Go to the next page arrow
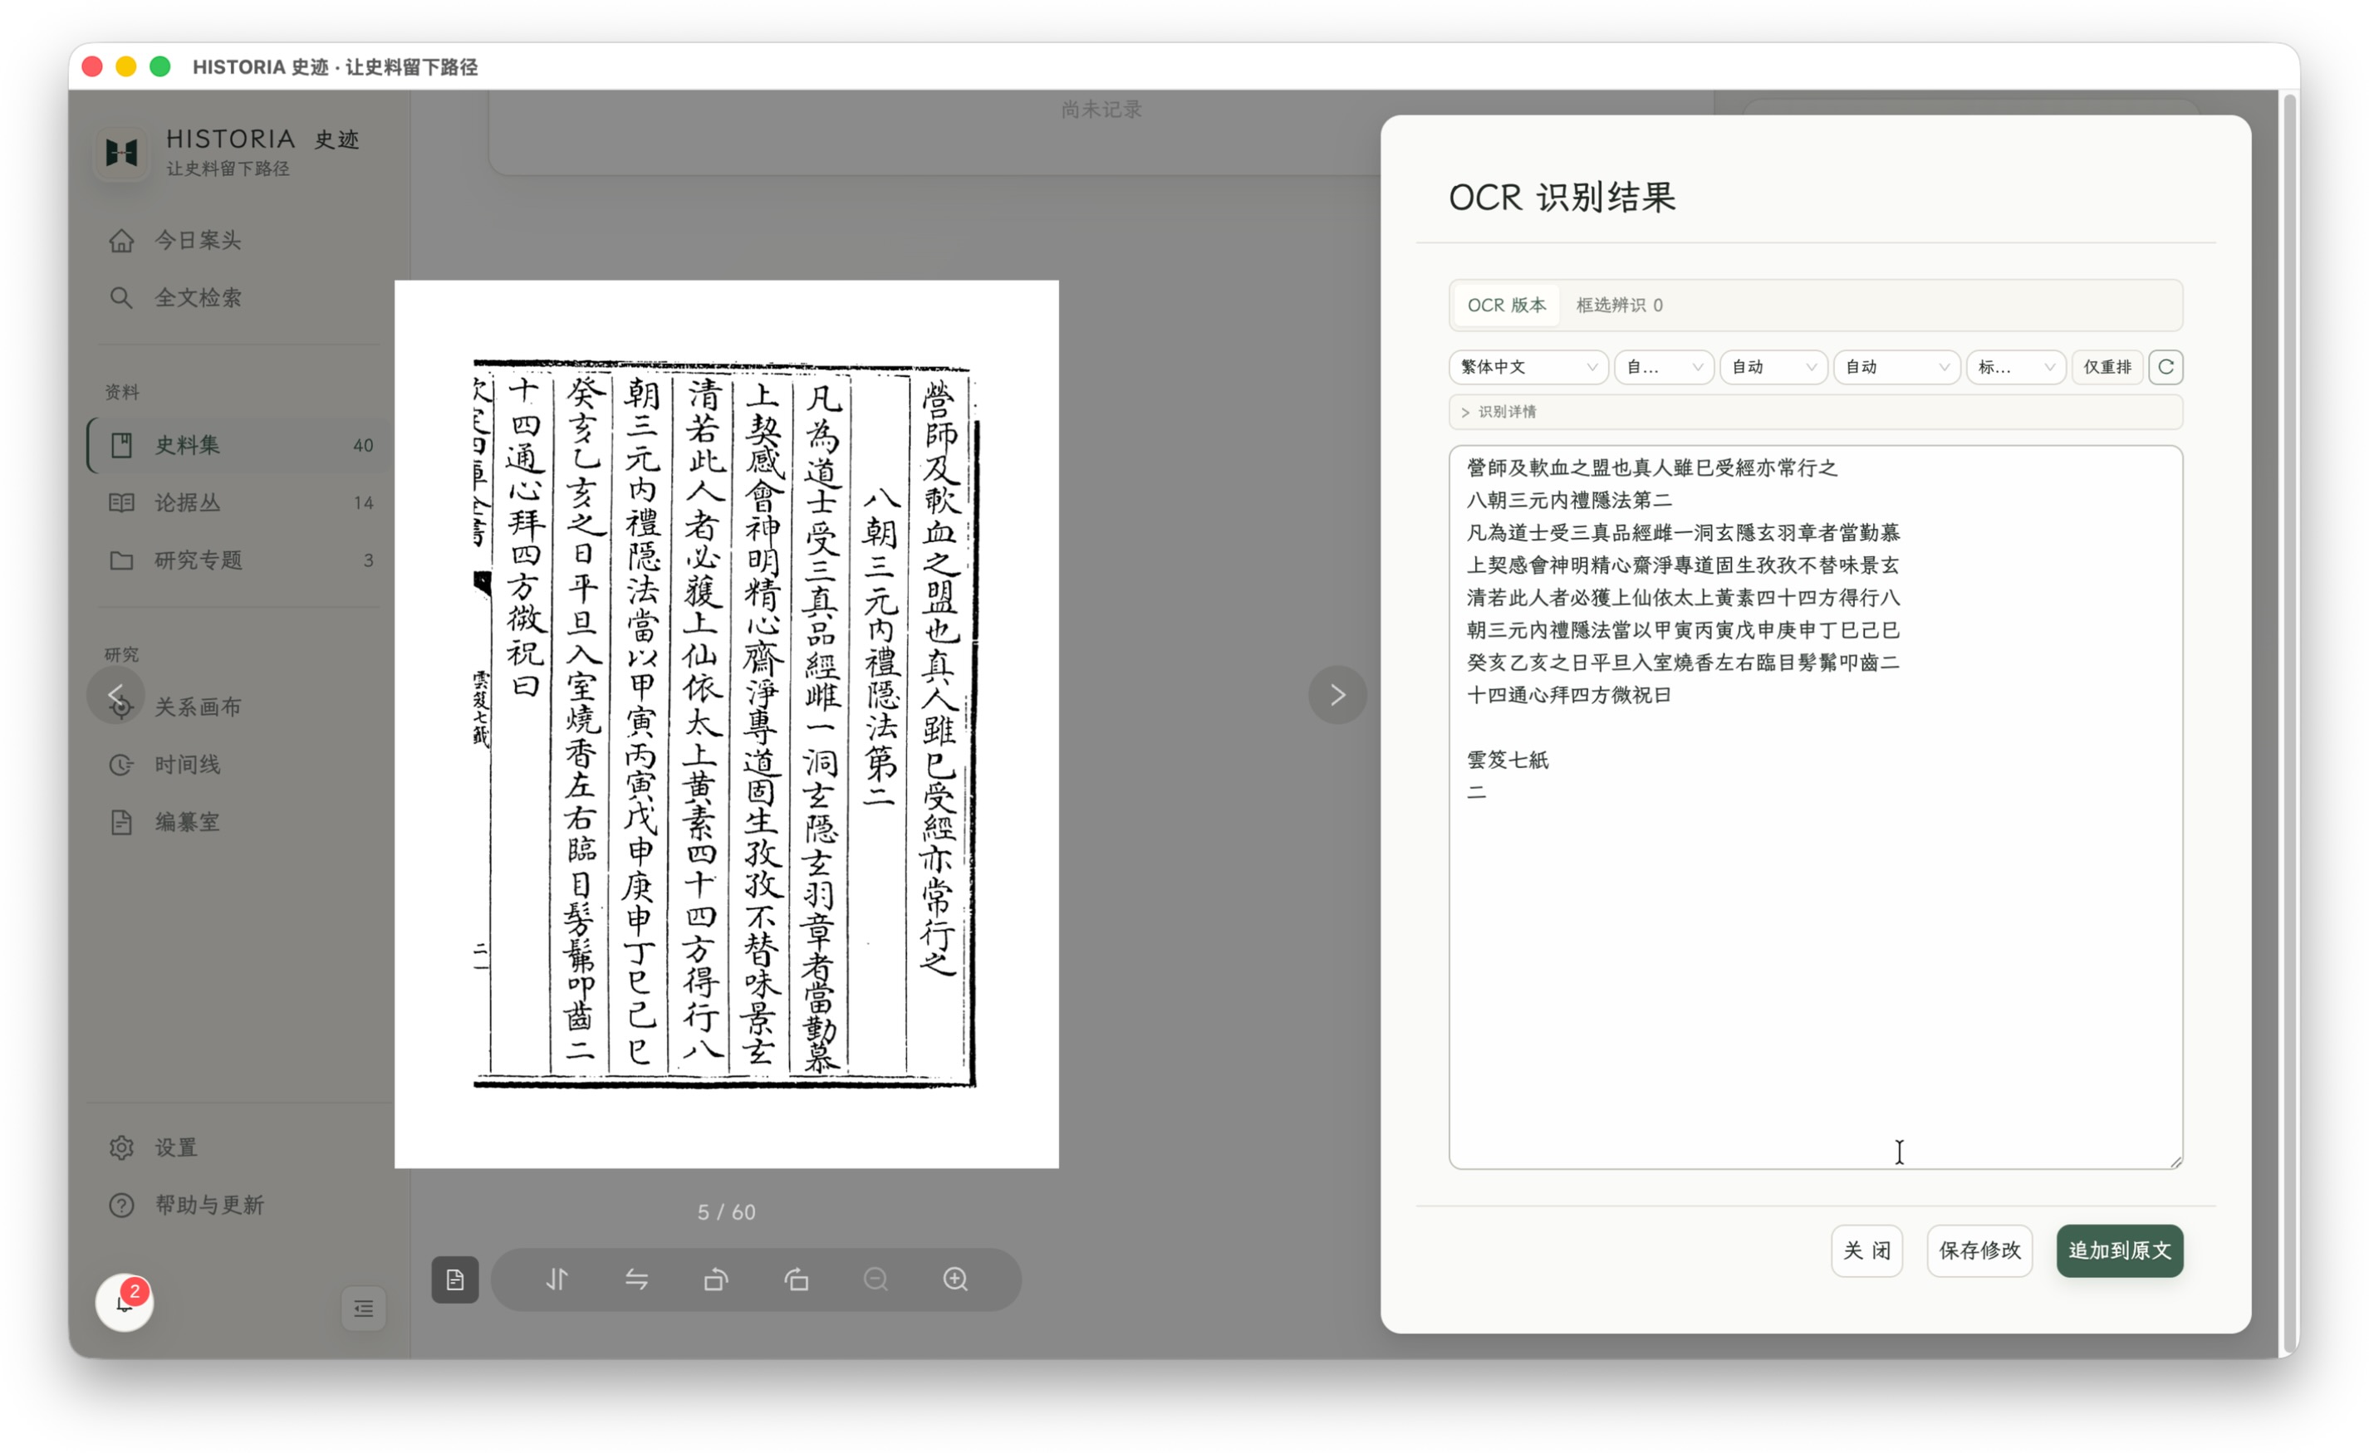The height and width of the screenshot is (1453, 2369). (x=1337, y=695)
